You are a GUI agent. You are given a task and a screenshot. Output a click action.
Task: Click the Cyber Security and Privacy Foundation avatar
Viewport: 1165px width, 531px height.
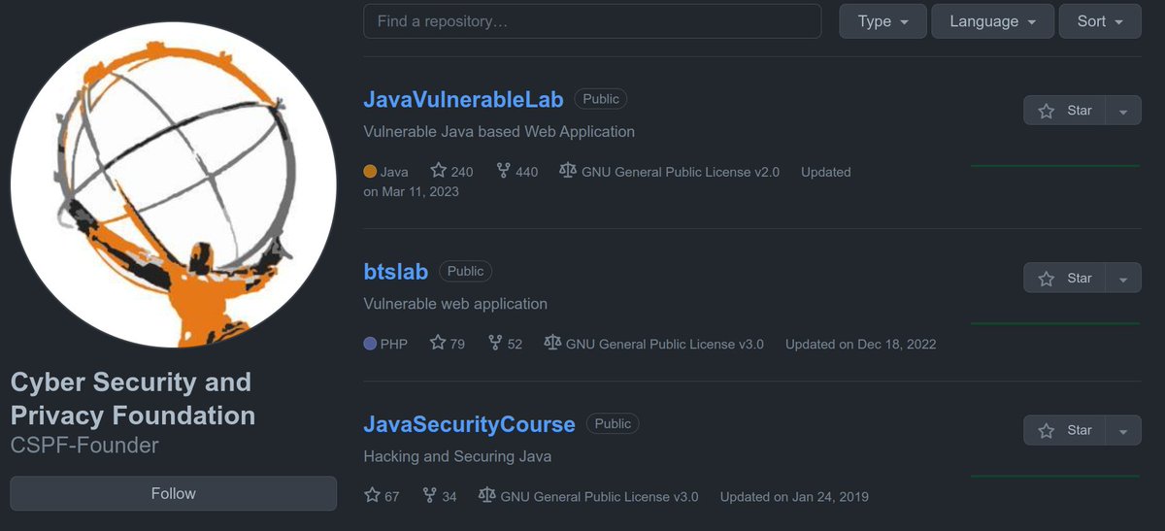[174, 184]
